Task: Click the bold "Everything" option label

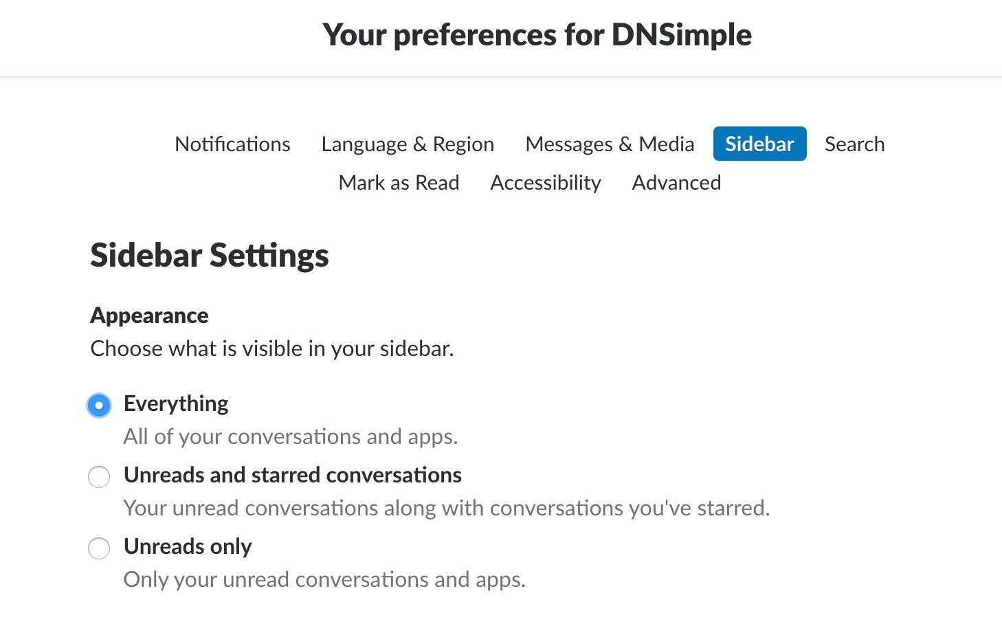Action: pos(176,403)
